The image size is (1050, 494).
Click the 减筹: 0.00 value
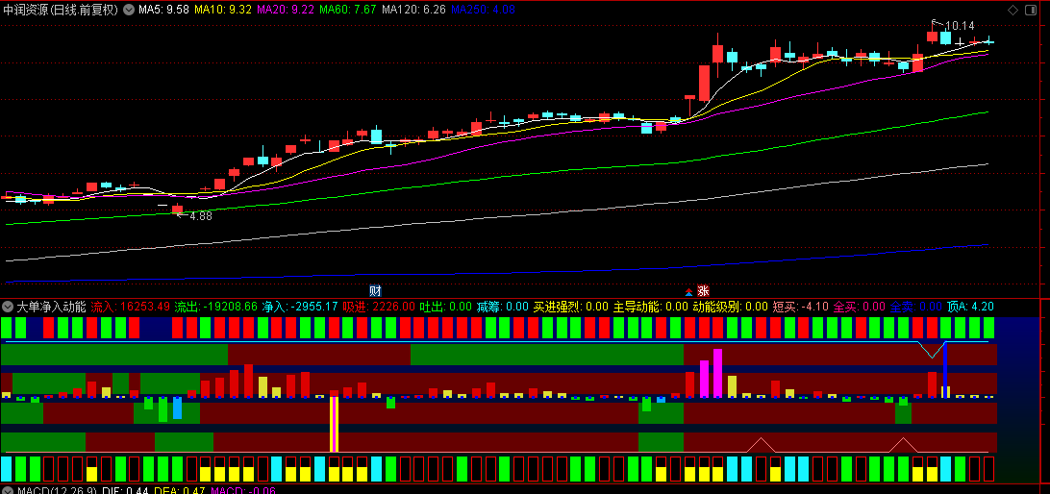point(502,308)
